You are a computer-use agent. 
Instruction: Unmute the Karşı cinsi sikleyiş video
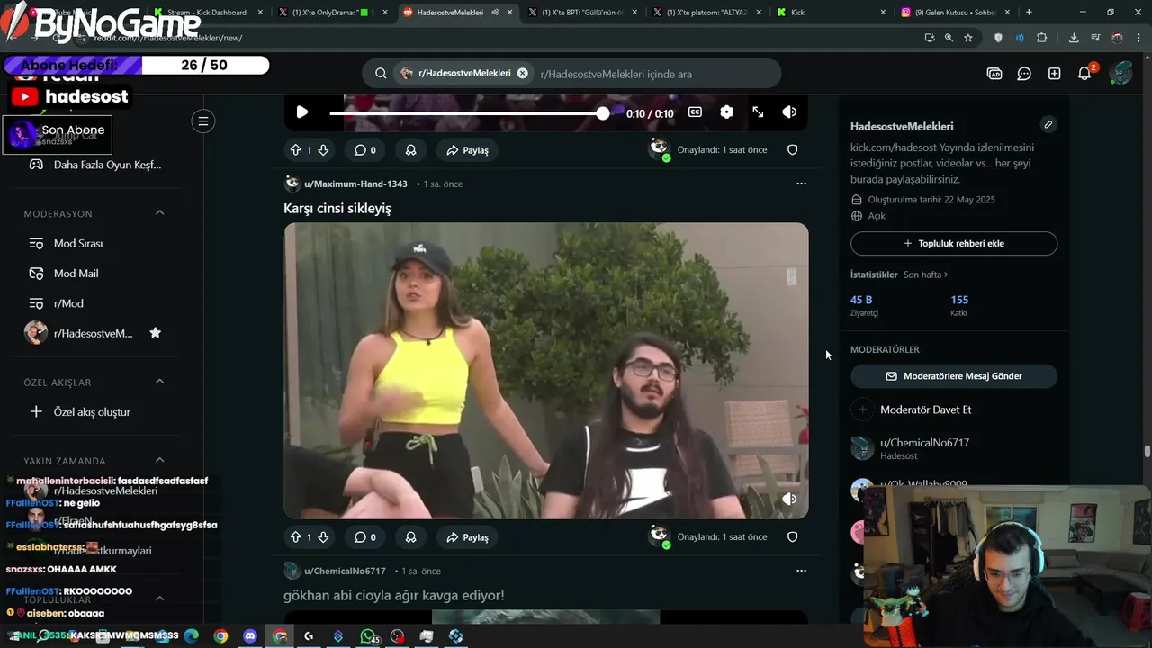[x=789, y=499]
